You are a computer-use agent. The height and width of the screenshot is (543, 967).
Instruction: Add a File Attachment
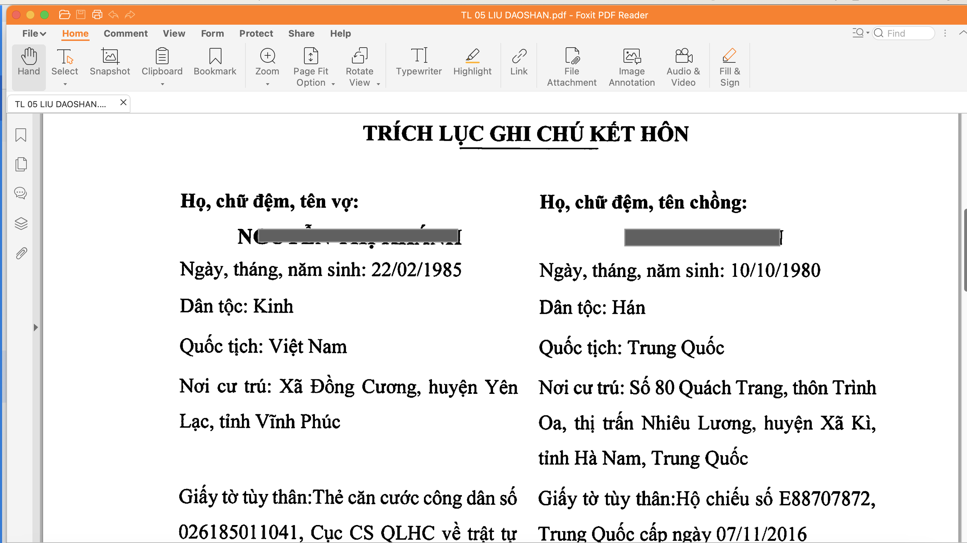[571, 68]
